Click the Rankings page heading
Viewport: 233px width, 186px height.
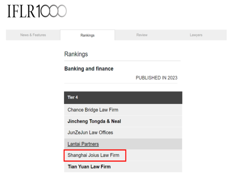(76, 54)
